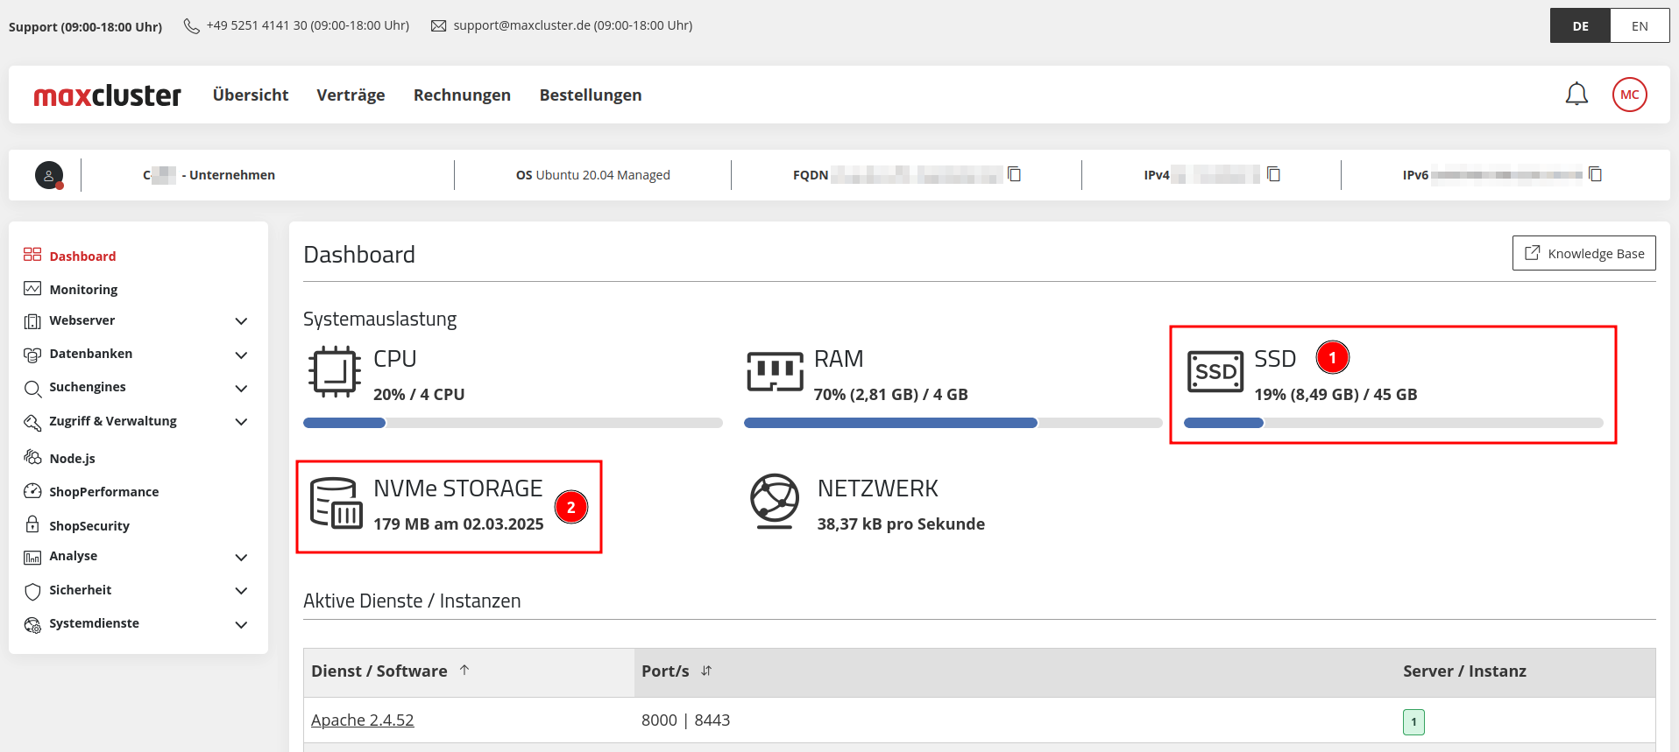
Task: Click the ShopPerformance gauge icon
Action: coord(32,491)
